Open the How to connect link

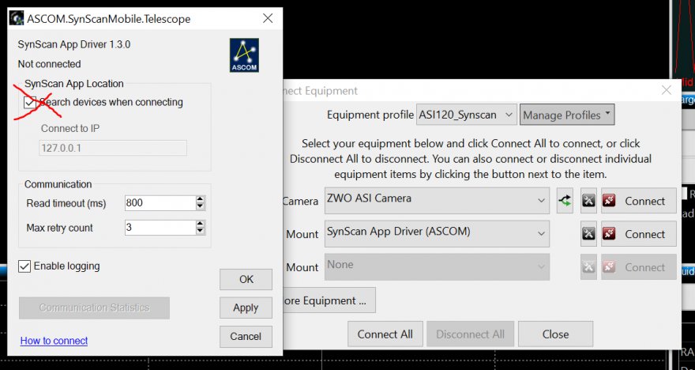[54, 341]
